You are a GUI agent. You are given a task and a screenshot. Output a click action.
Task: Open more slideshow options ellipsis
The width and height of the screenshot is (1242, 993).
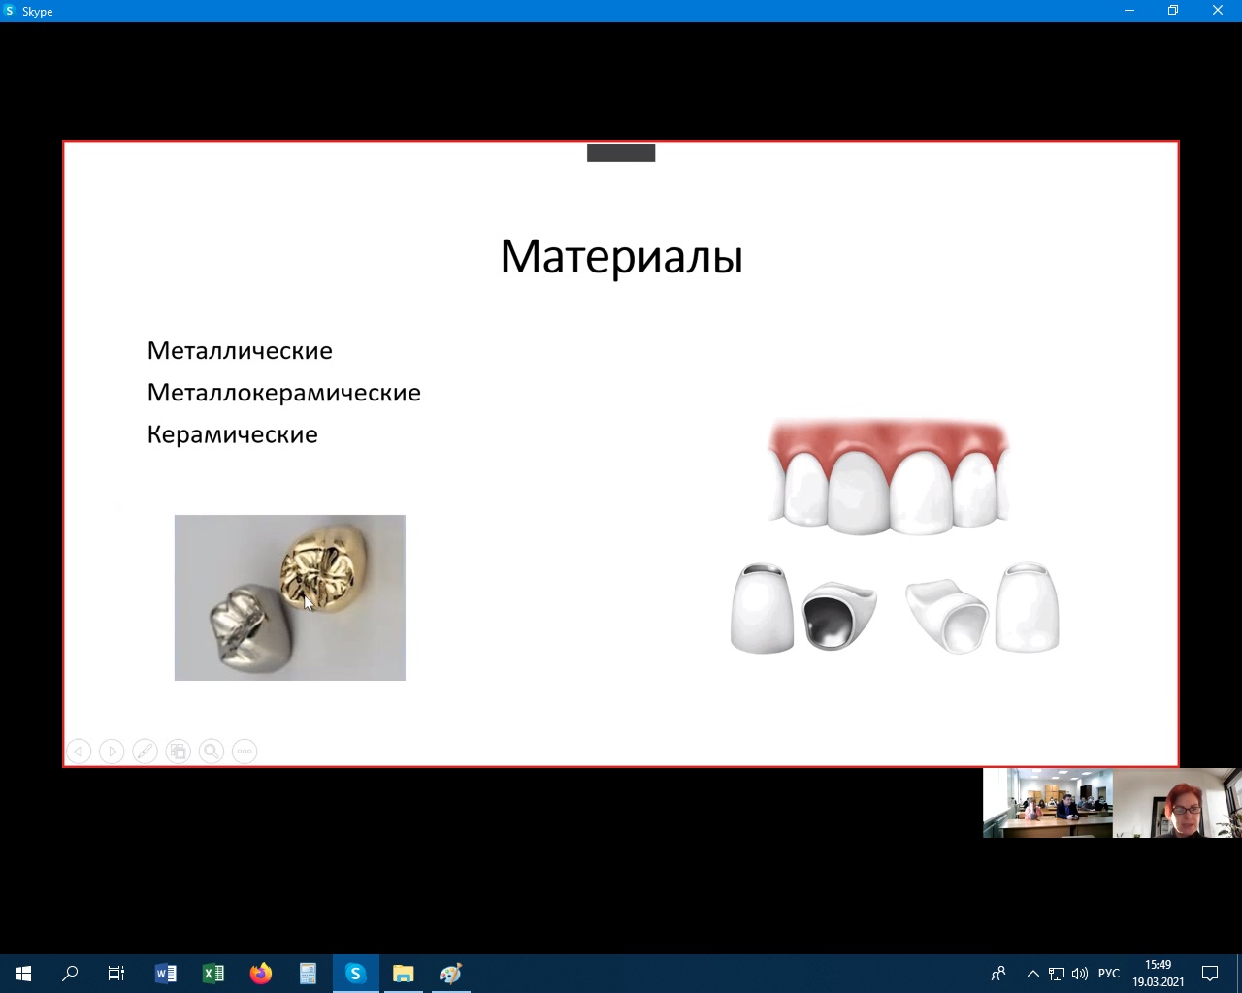pyautogui.click(x=245, y=752)
